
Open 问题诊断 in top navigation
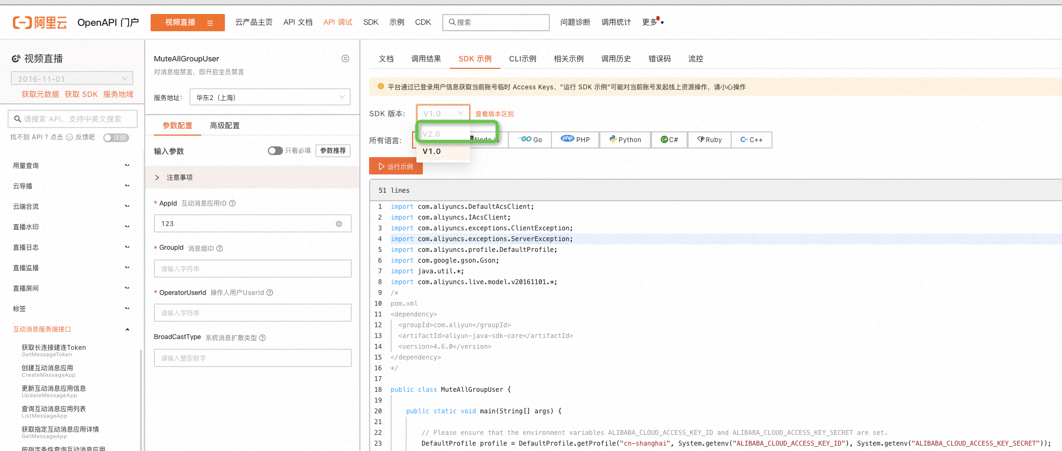575,22
